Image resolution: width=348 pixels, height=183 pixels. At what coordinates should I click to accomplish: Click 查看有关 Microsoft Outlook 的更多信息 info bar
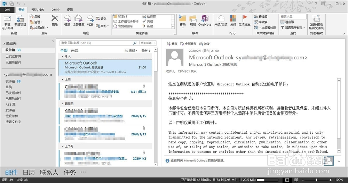(x=196, y=160)
